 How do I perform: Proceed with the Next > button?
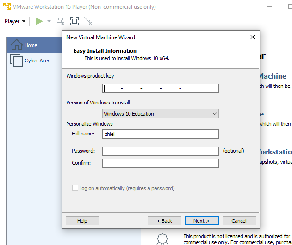(x=202, y=221)
